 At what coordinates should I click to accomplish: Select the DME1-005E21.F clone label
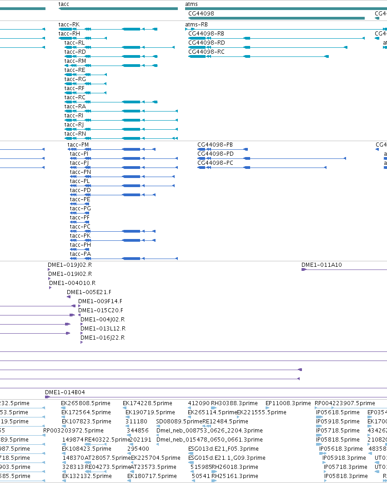click(x=89, y=292)
